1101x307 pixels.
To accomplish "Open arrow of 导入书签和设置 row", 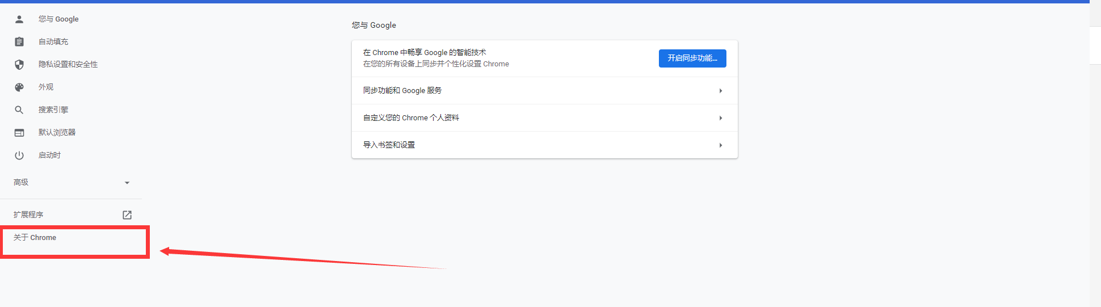I will (x=721, y=145).
